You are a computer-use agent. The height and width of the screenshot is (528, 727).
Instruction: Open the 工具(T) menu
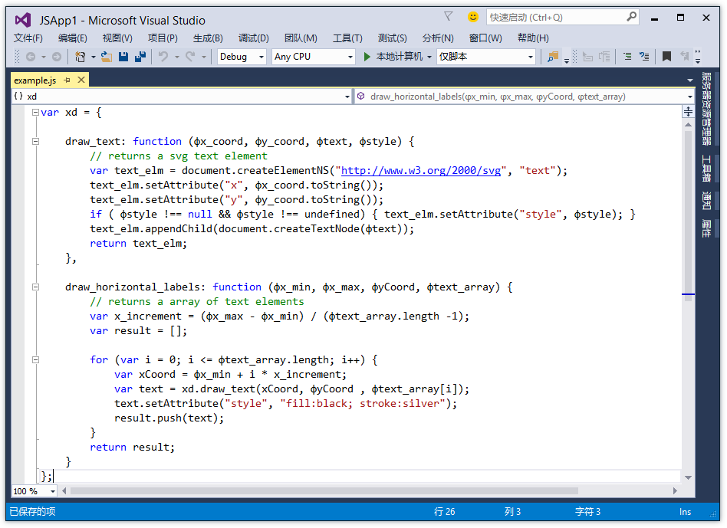[347, 38]
